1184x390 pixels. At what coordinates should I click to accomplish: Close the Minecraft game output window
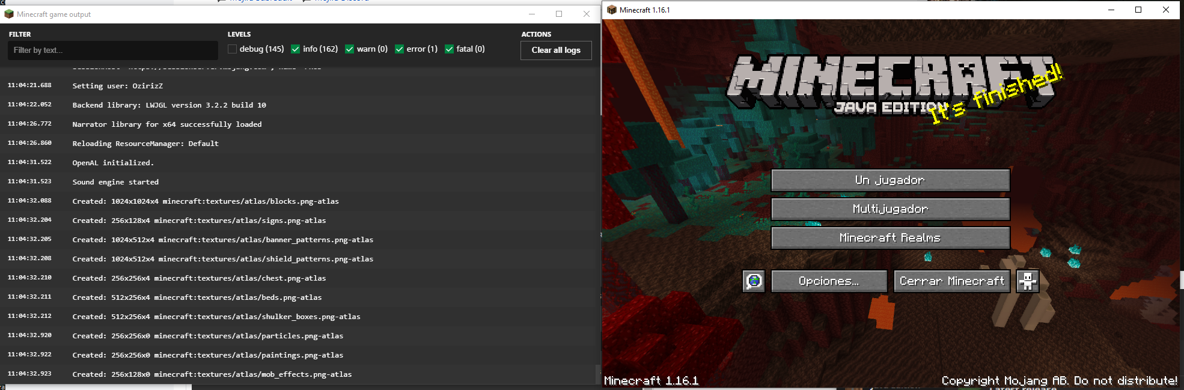[587, 14]
